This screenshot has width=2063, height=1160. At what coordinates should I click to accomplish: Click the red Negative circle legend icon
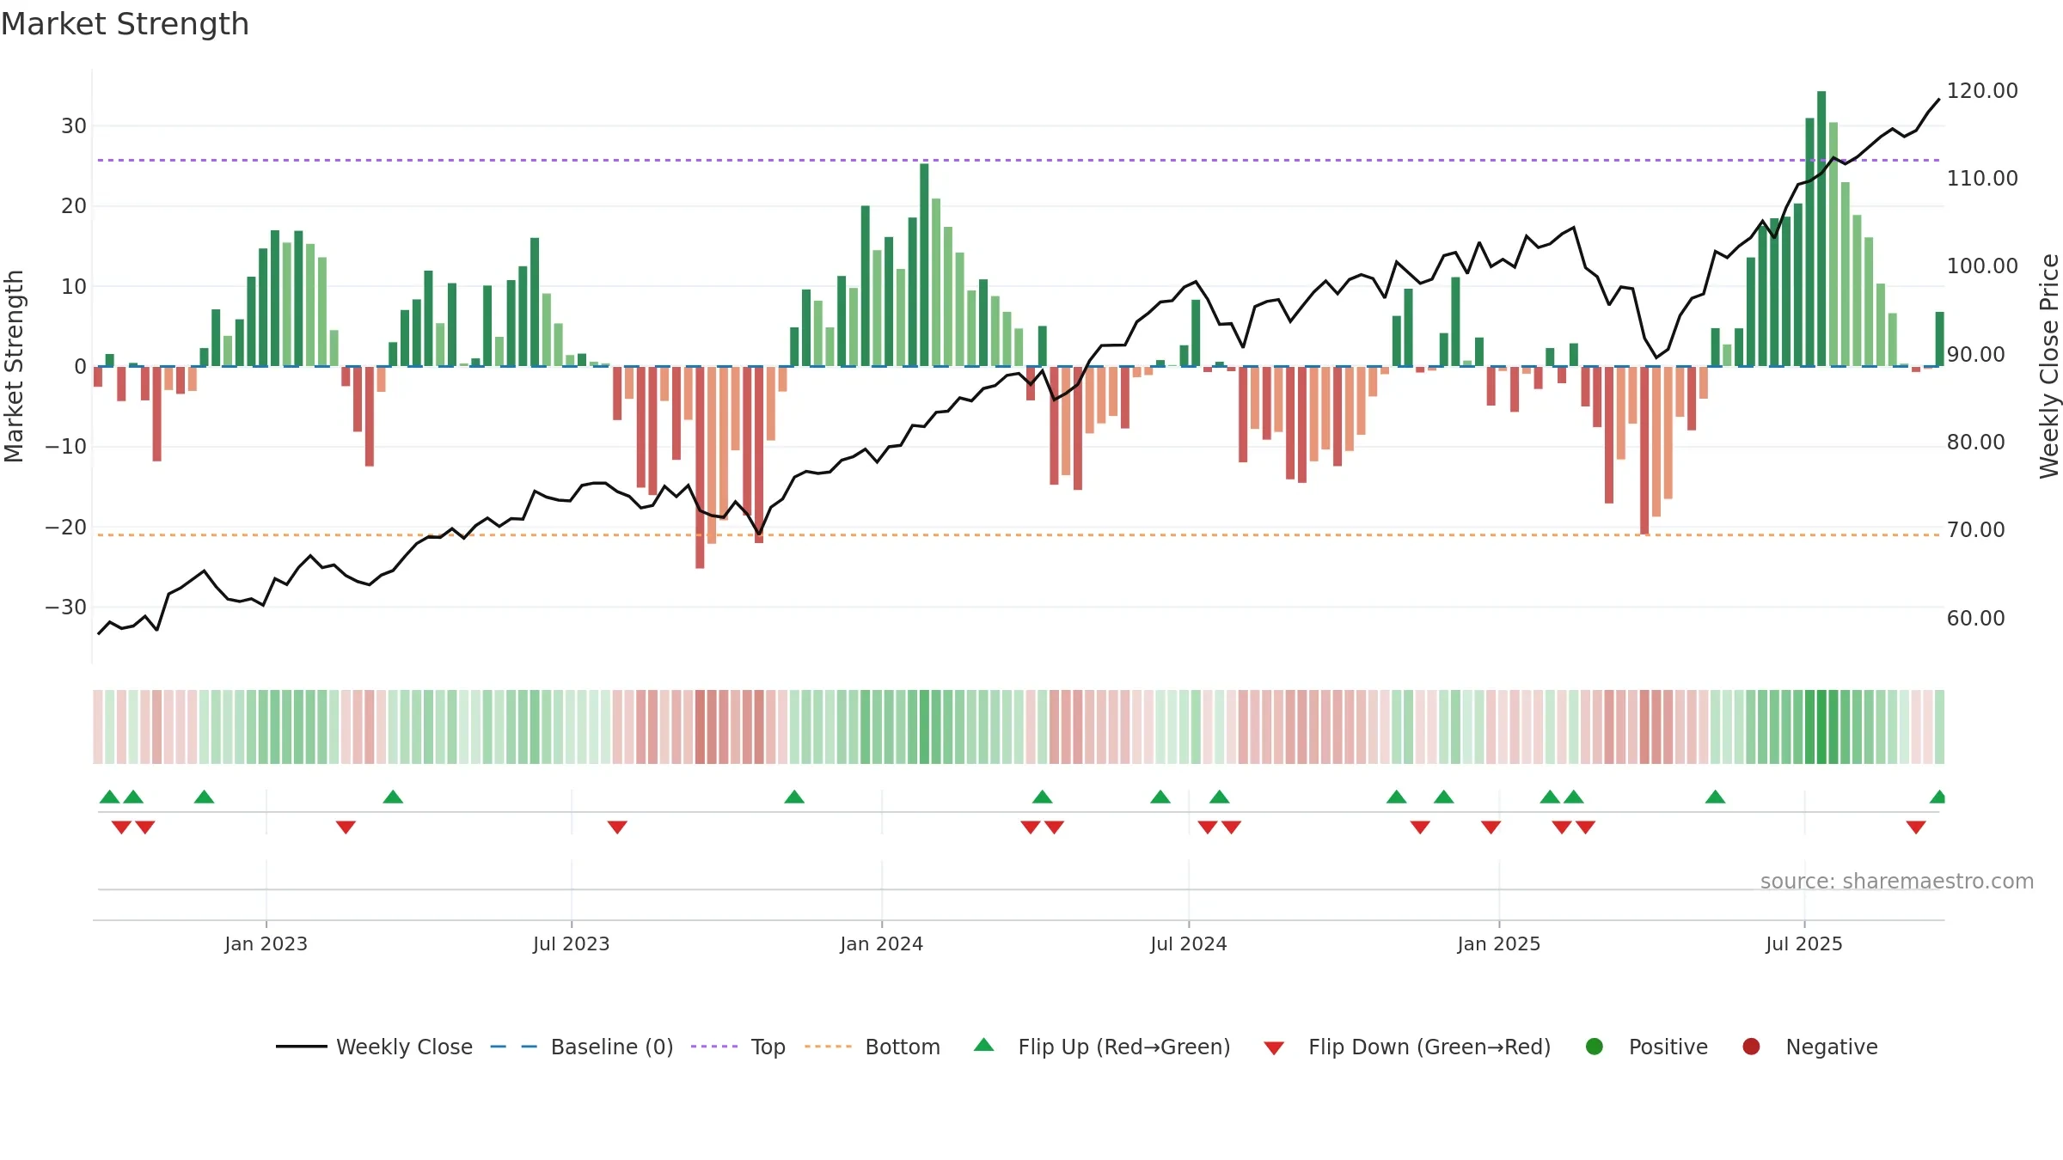(x=1751, y=1047)
